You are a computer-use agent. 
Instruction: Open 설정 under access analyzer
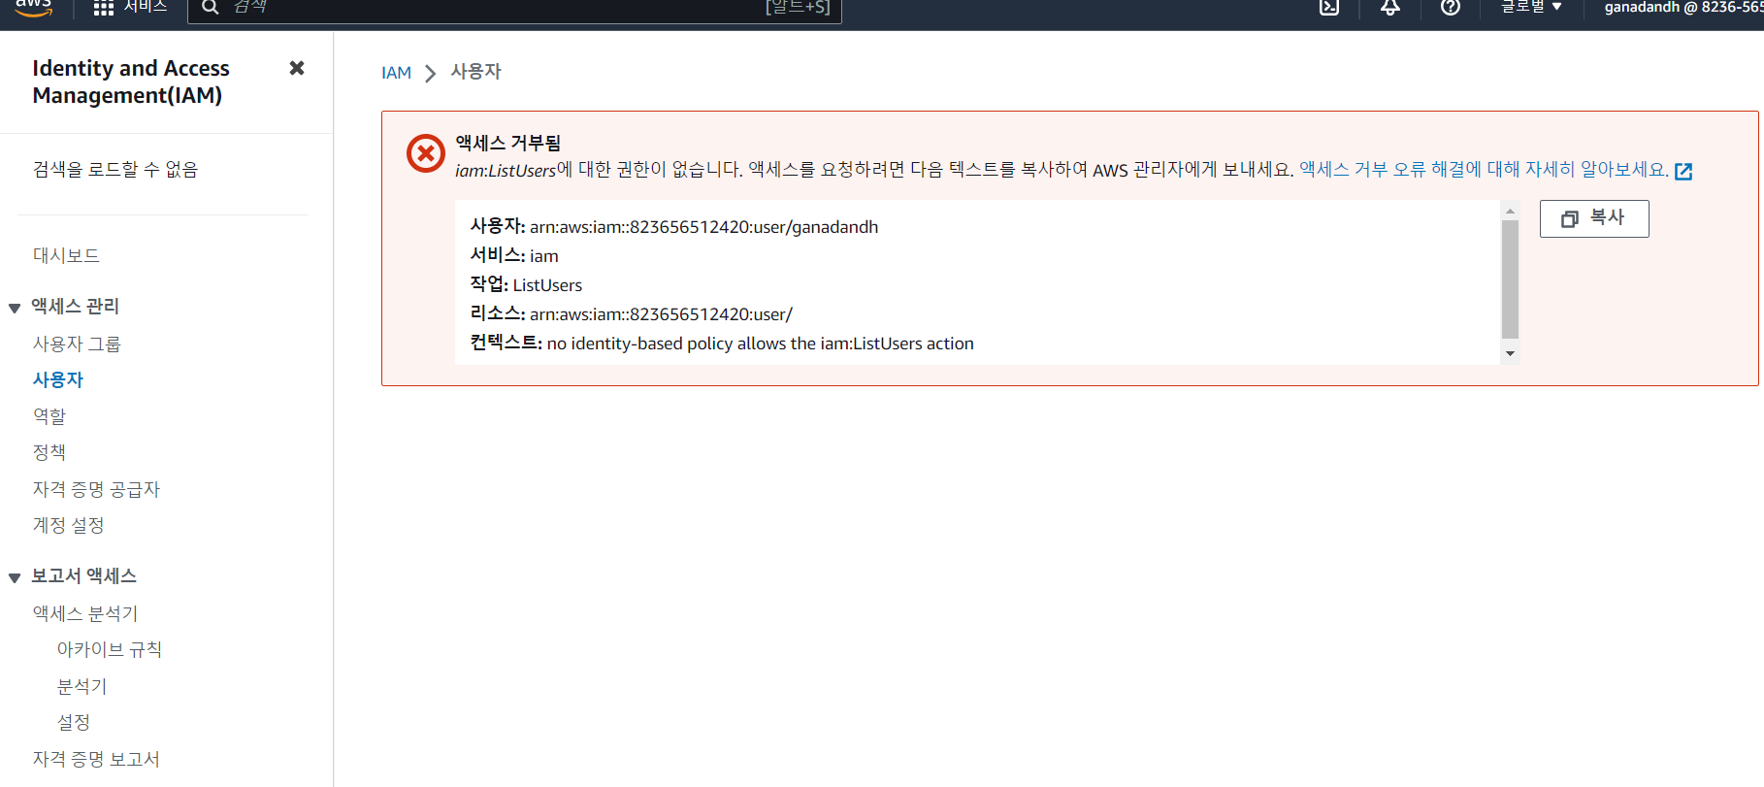coord(74,722)
